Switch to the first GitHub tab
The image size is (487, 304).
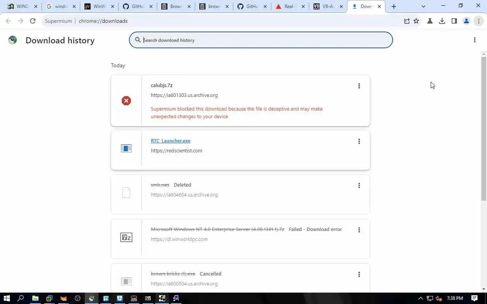coord(137,6)
